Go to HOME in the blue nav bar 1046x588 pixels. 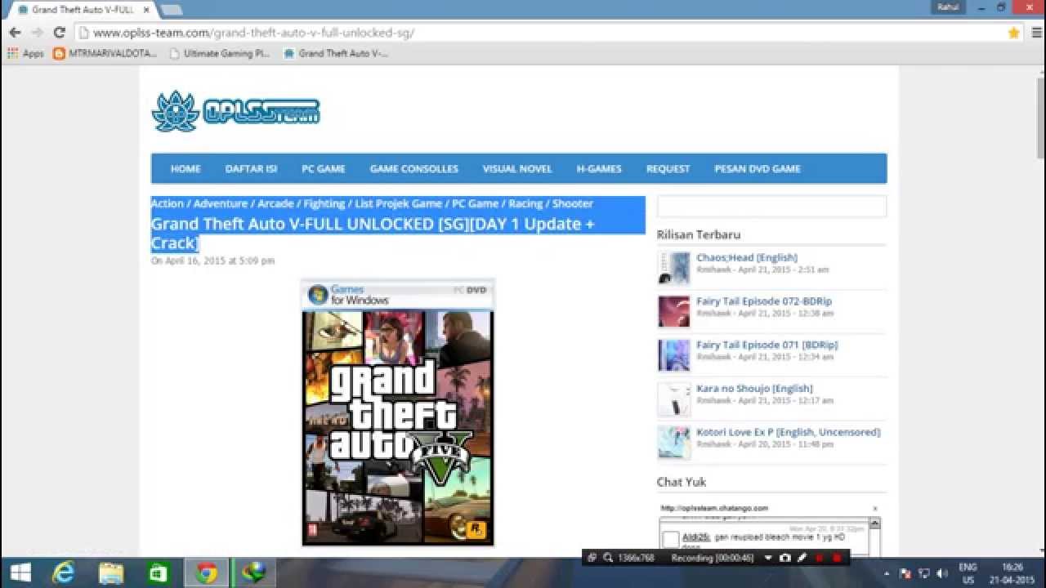[x=186, y=169]
